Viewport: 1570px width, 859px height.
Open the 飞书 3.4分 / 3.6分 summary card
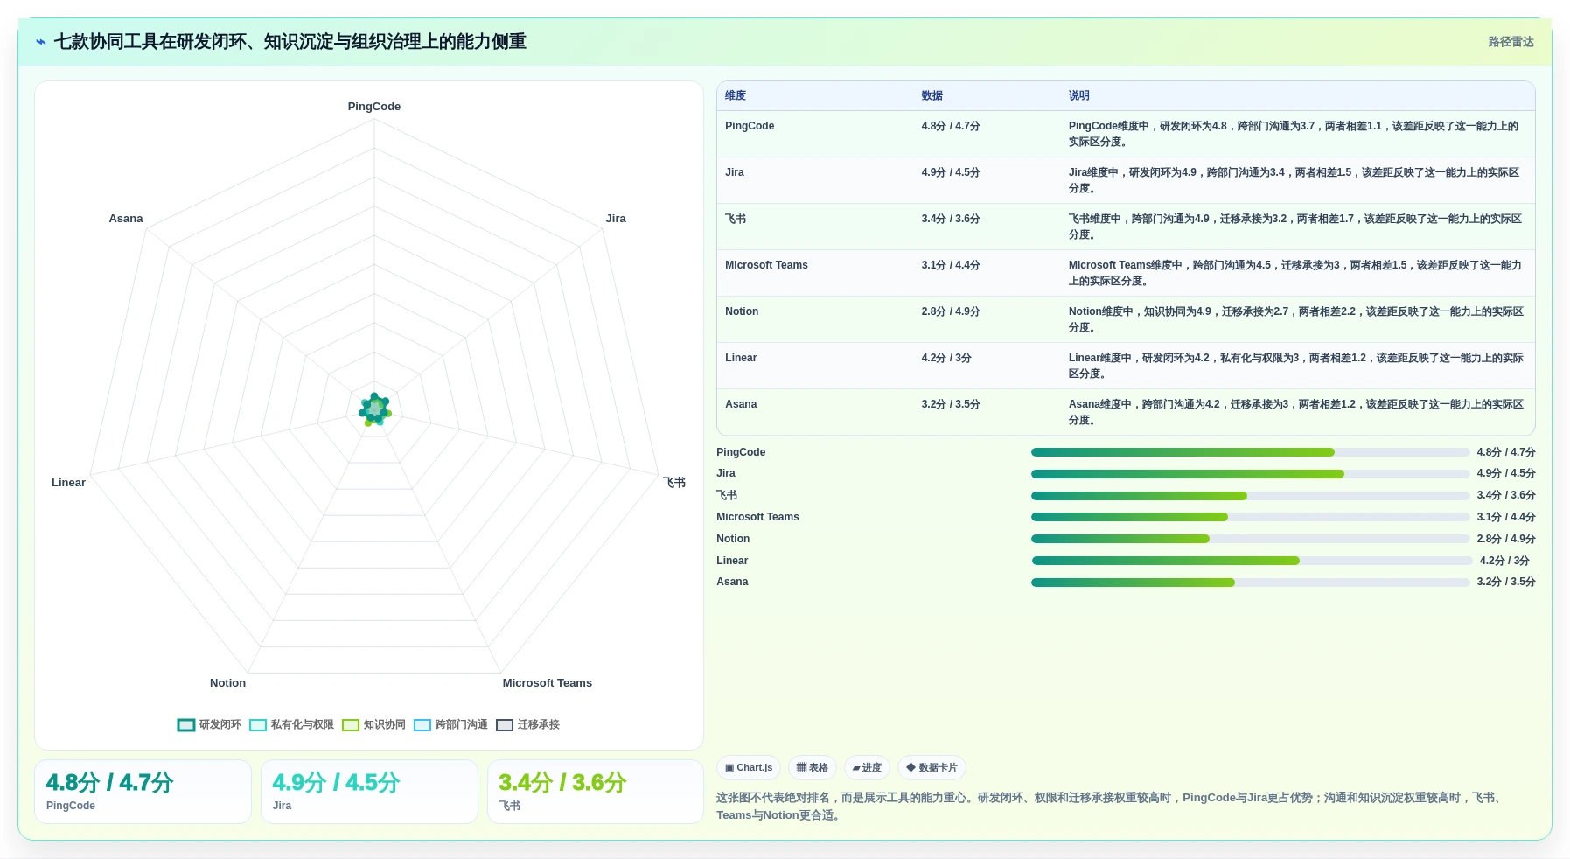[x=596, y=792]
